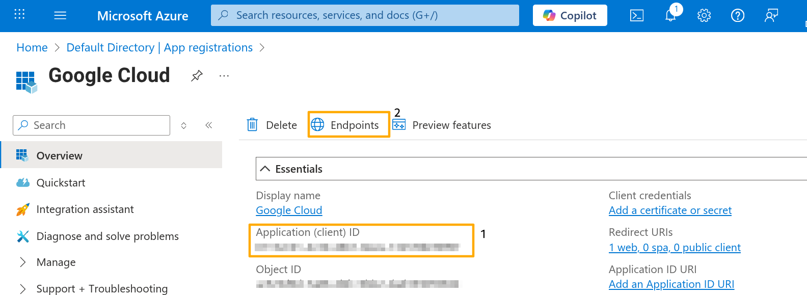The width and height of the screenshot is (807, 295).
Task: Open the more options ellipsis
Action: 224,76
